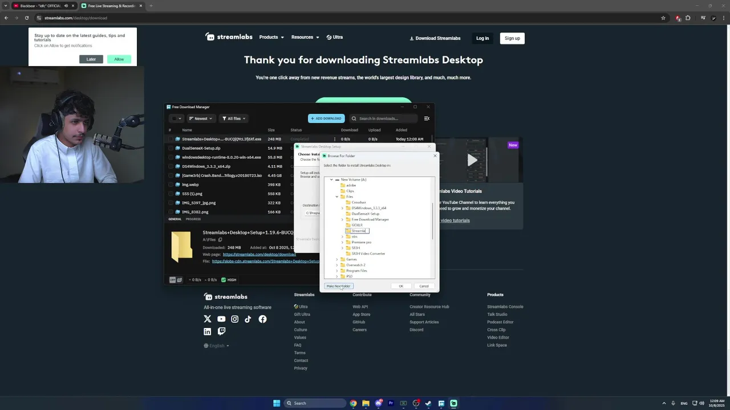Click Later on the notifications prompt

91,59
